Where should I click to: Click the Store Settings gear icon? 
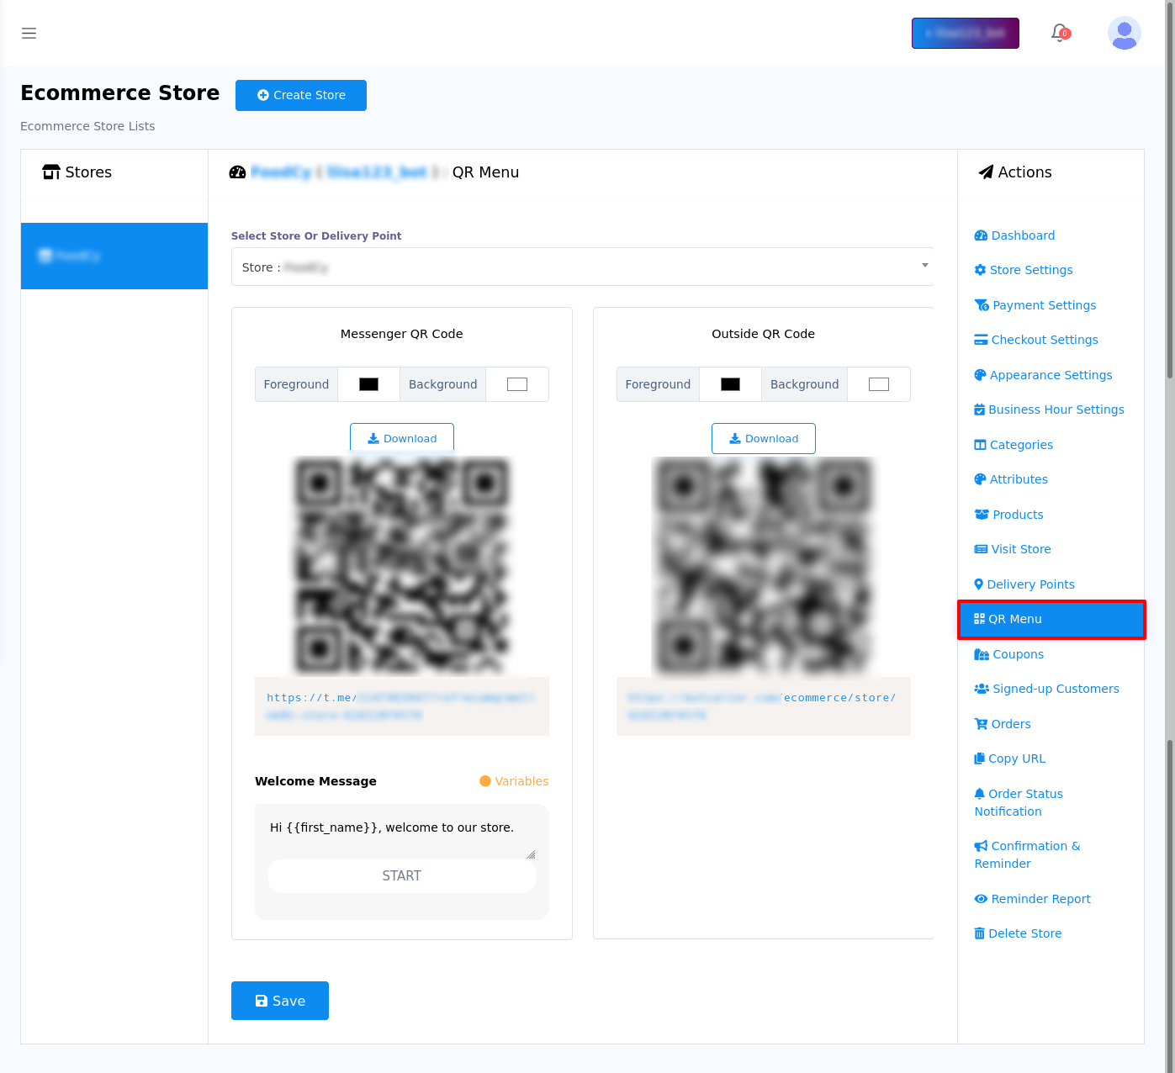coord(980,270)
